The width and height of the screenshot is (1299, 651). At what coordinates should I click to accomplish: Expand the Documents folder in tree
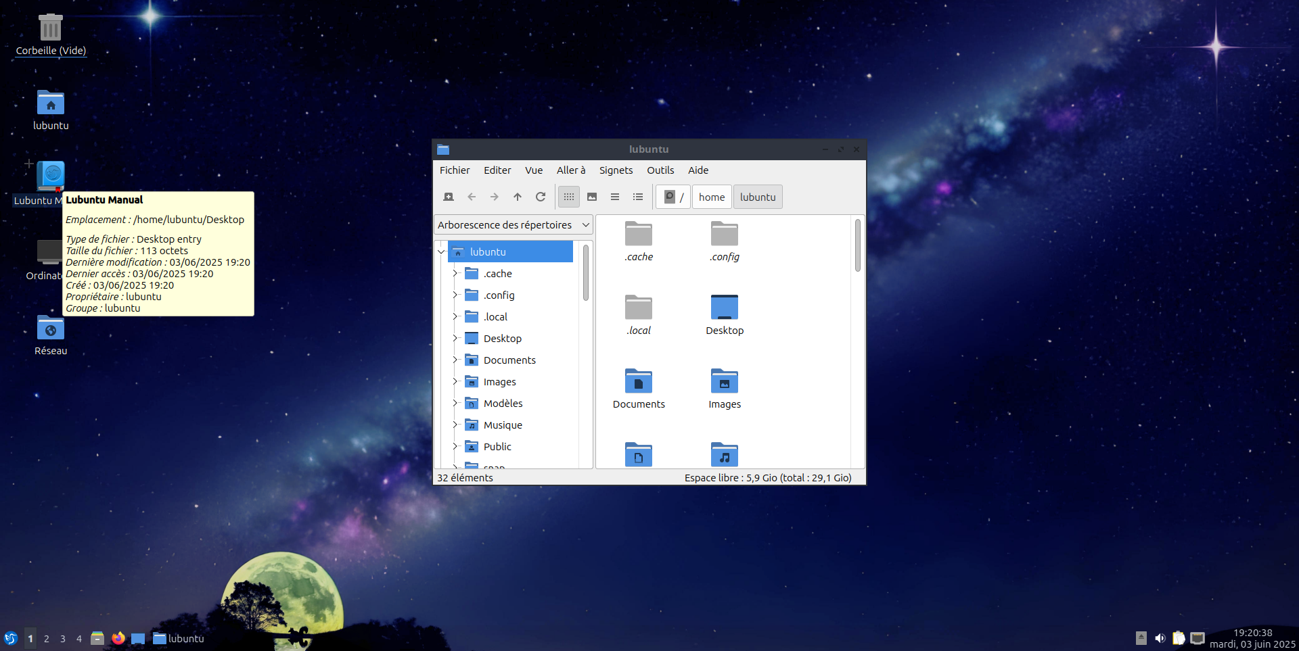(455, 360)
